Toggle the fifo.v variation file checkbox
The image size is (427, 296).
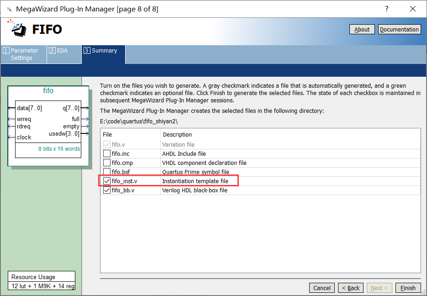(107, 144)
